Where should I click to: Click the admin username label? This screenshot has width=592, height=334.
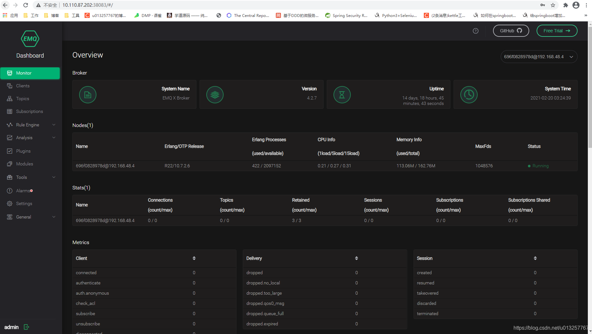[x=12, y=327]
